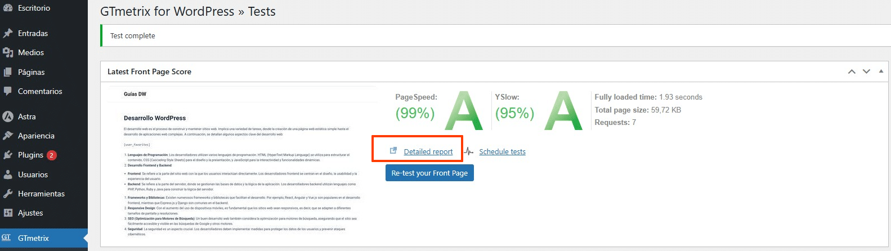Move Latest Front Page Score panel down

(x=866, y=71)
